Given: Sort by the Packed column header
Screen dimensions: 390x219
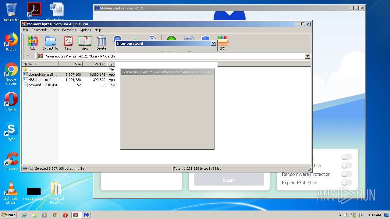Looking at the screenshot, I should coord(95,64).
